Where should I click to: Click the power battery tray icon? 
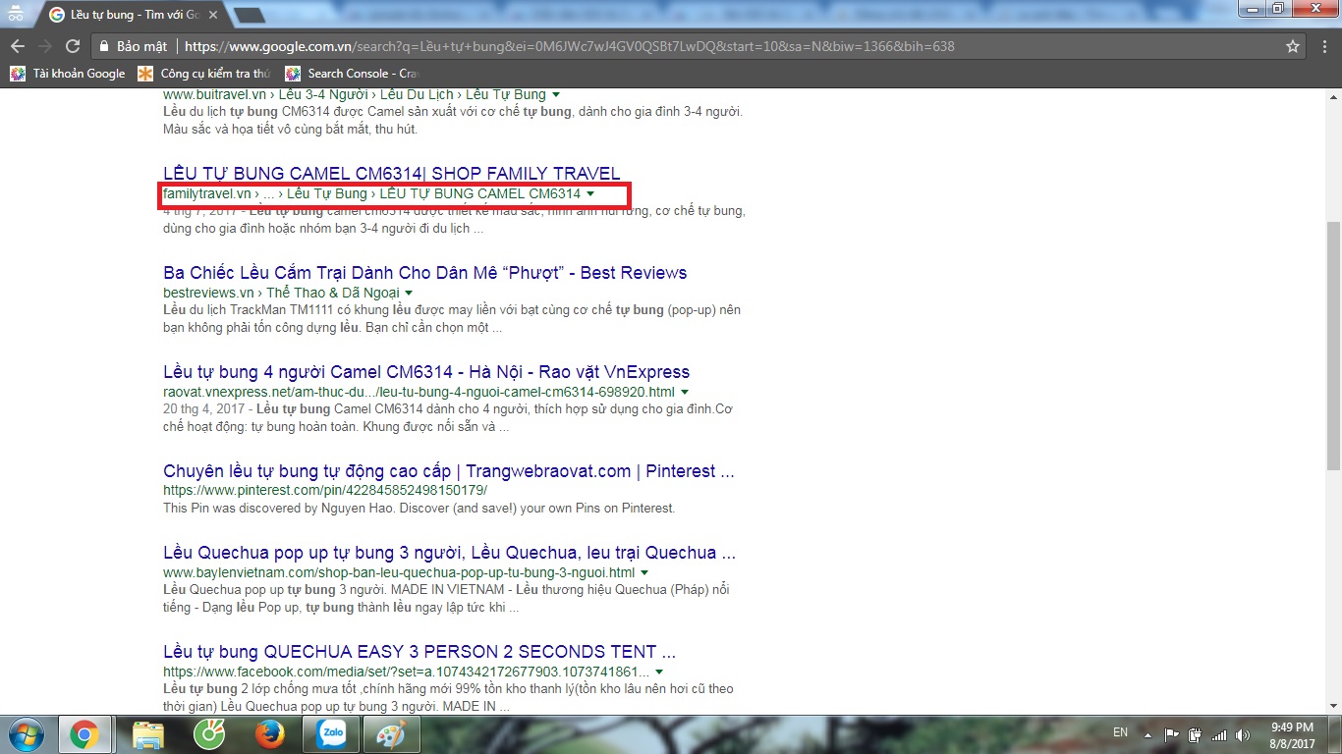click(x=1196, y=734)
